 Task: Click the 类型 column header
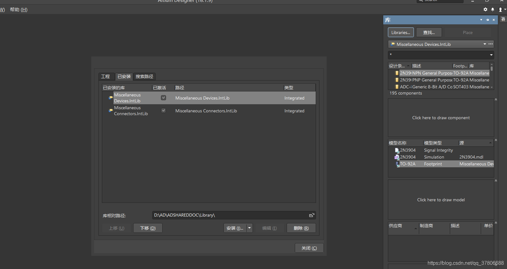click(299, 88)
